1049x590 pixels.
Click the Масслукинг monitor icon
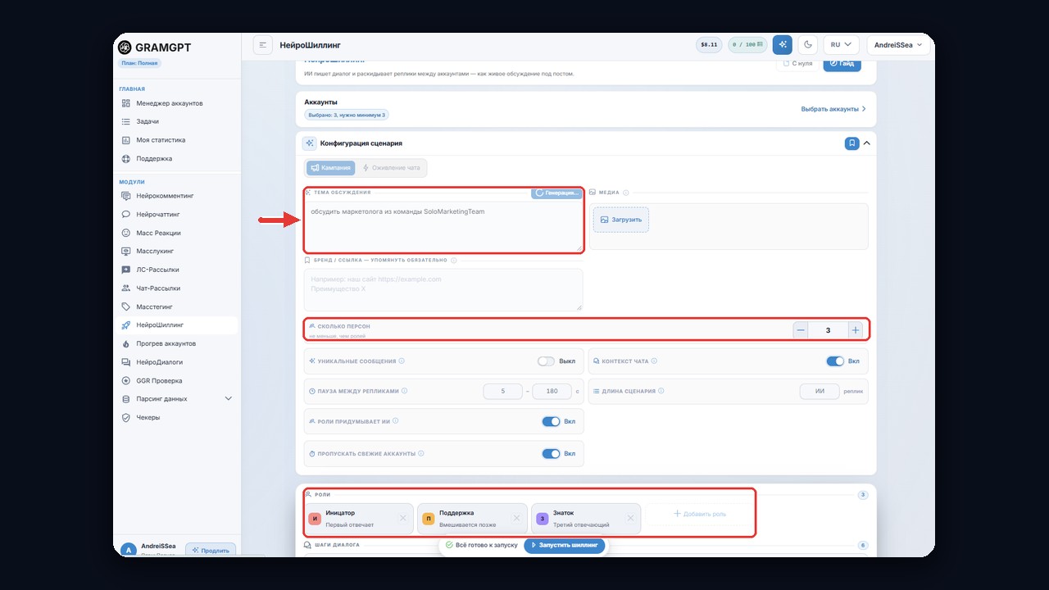[x=126, y=252]
